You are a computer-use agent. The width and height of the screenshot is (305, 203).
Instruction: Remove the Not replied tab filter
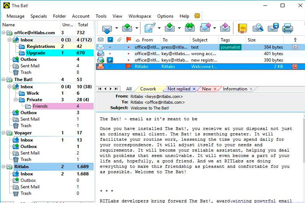(x=194, y=89)
